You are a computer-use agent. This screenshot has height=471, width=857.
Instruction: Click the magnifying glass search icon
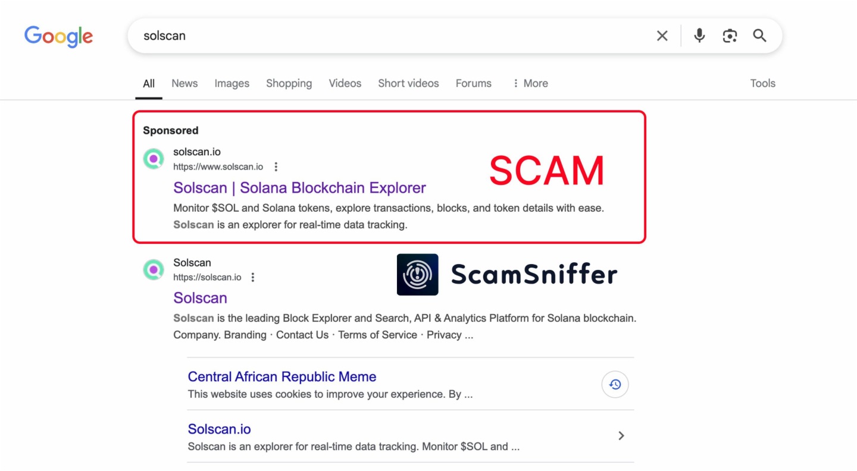(x=759, y=36)
